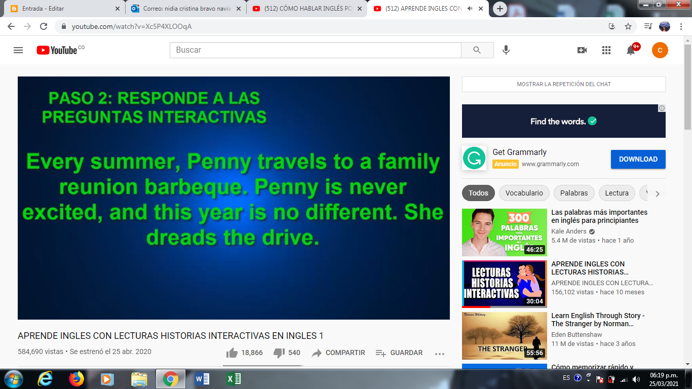This screenshot has width=692, height=389.
Task: Reload the page
Action: click(44, 26)
